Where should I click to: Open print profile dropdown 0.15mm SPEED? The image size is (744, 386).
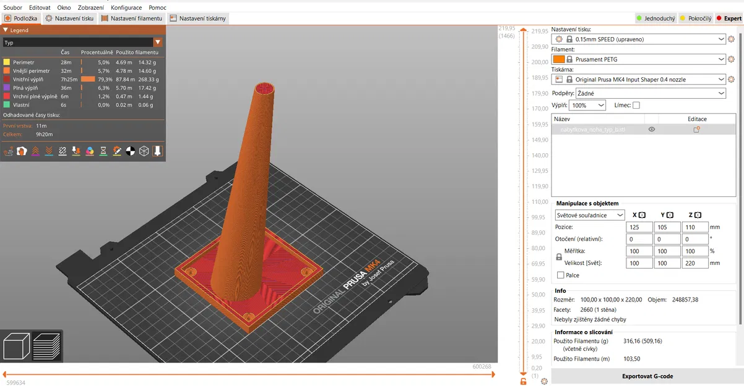(640, 39)
